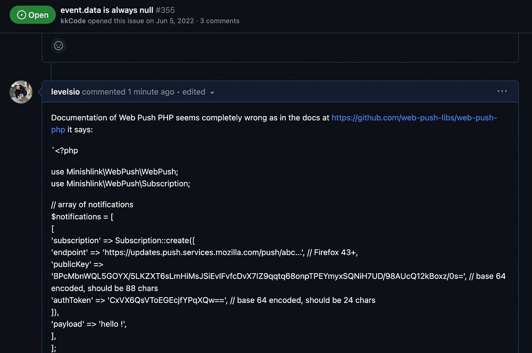The width and height of the screenshot is (532, 353).
Task: Click the 1 minute ago timestamp
Action: [x=151, y=92]
